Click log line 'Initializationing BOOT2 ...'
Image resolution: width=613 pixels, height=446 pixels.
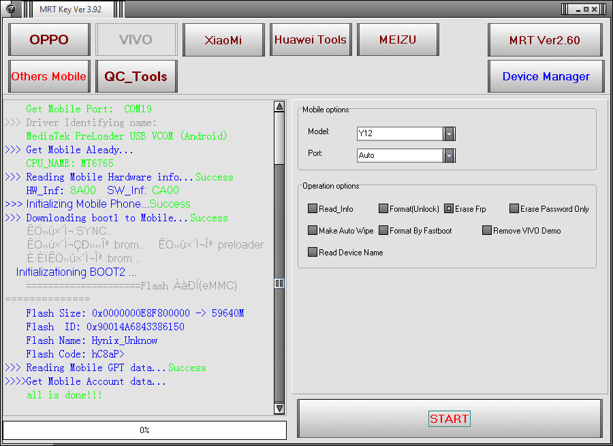(76, 272)
